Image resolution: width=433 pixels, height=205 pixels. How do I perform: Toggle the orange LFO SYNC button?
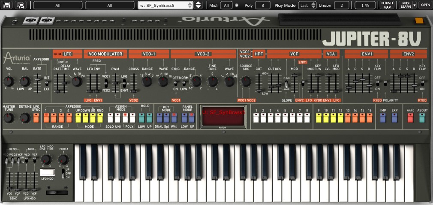[36, 118]
